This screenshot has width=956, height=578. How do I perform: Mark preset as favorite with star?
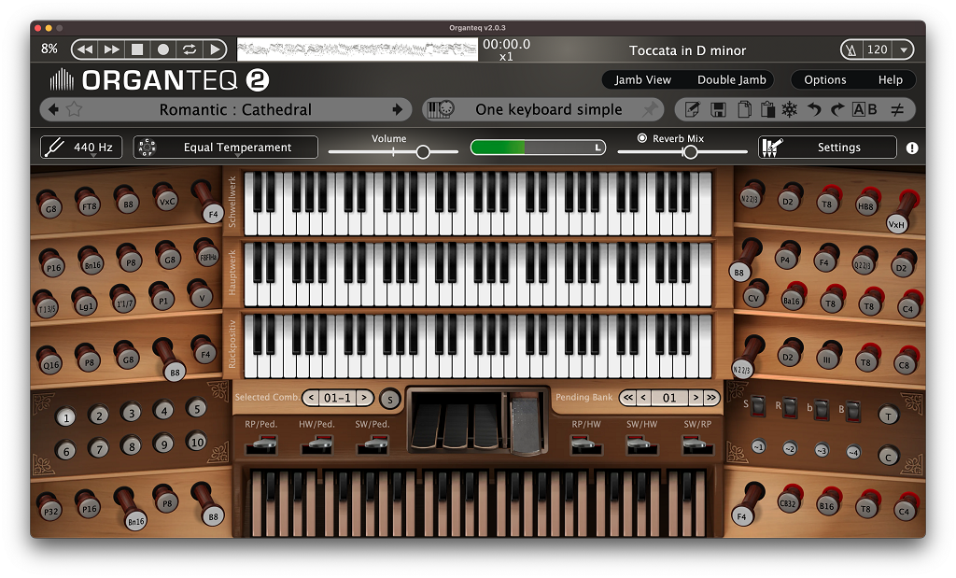pos(75,110)
